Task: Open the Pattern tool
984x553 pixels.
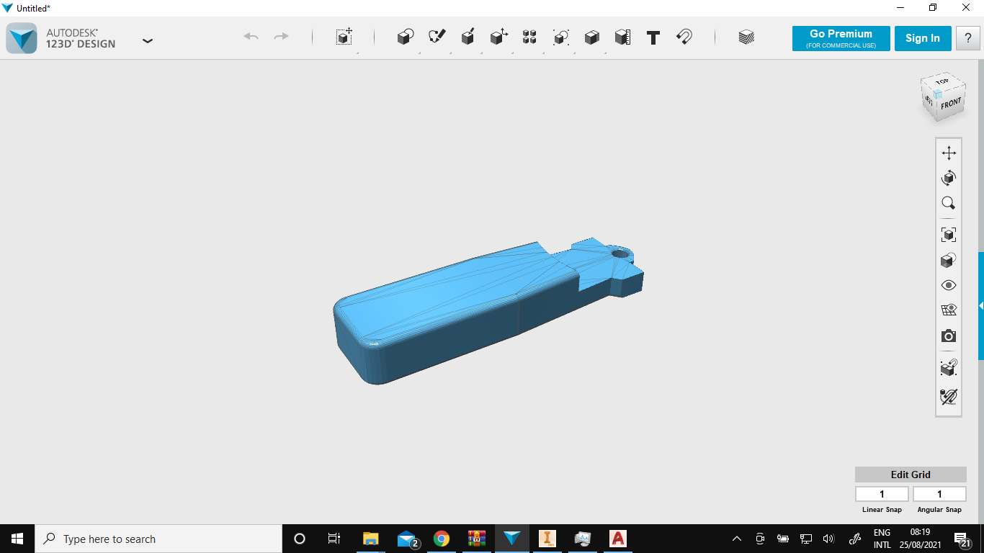Action: (x=529, y=37)
